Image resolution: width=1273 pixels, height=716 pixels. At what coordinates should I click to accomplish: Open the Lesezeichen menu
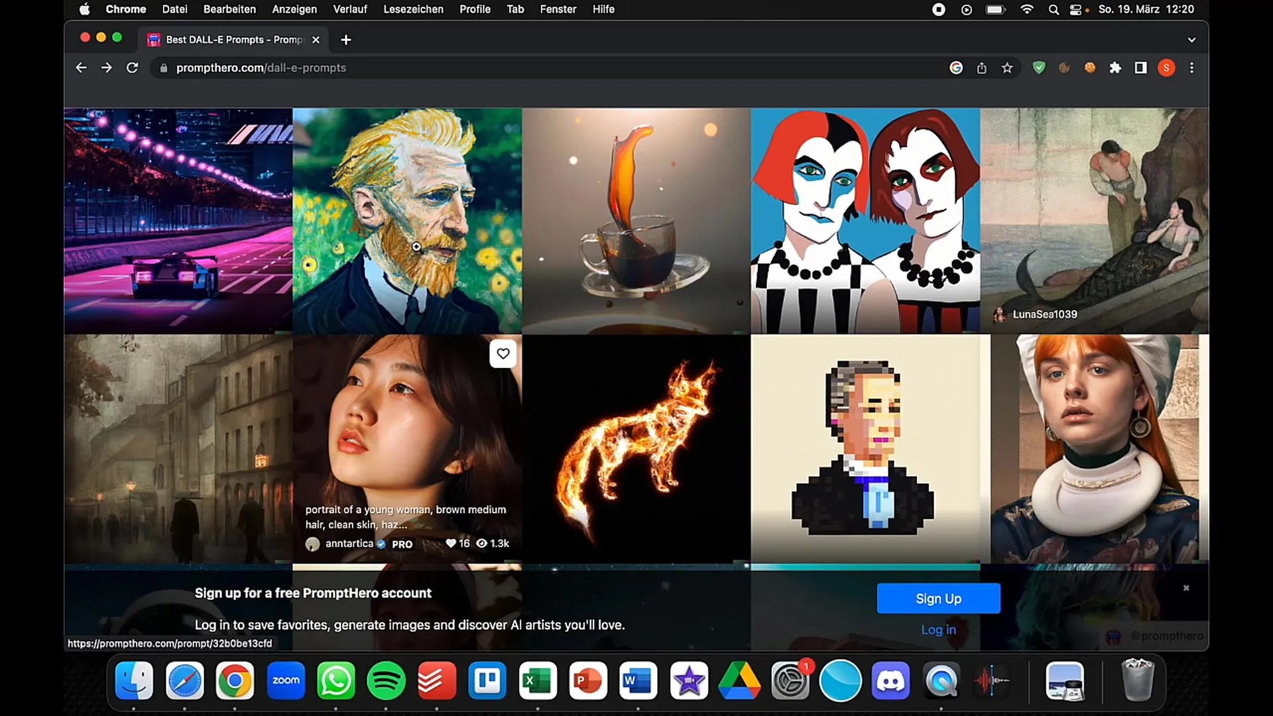click(x=413, y=9)
